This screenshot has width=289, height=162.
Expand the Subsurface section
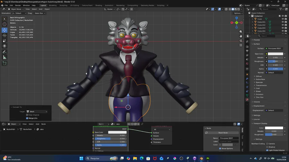(x=260, y=79)
